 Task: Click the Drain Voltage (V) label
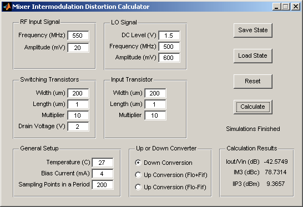[42, 126]
